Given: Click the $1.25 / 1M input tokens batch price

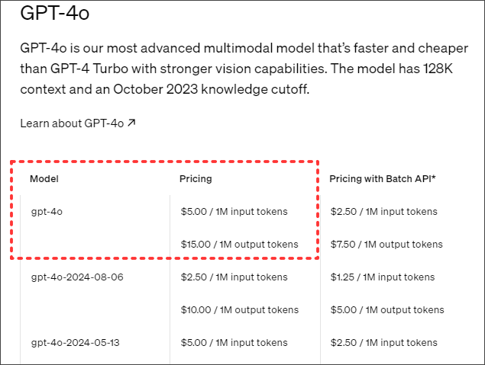Looking at the screenshot, I should pyautogui.click(x=383, y=277).
